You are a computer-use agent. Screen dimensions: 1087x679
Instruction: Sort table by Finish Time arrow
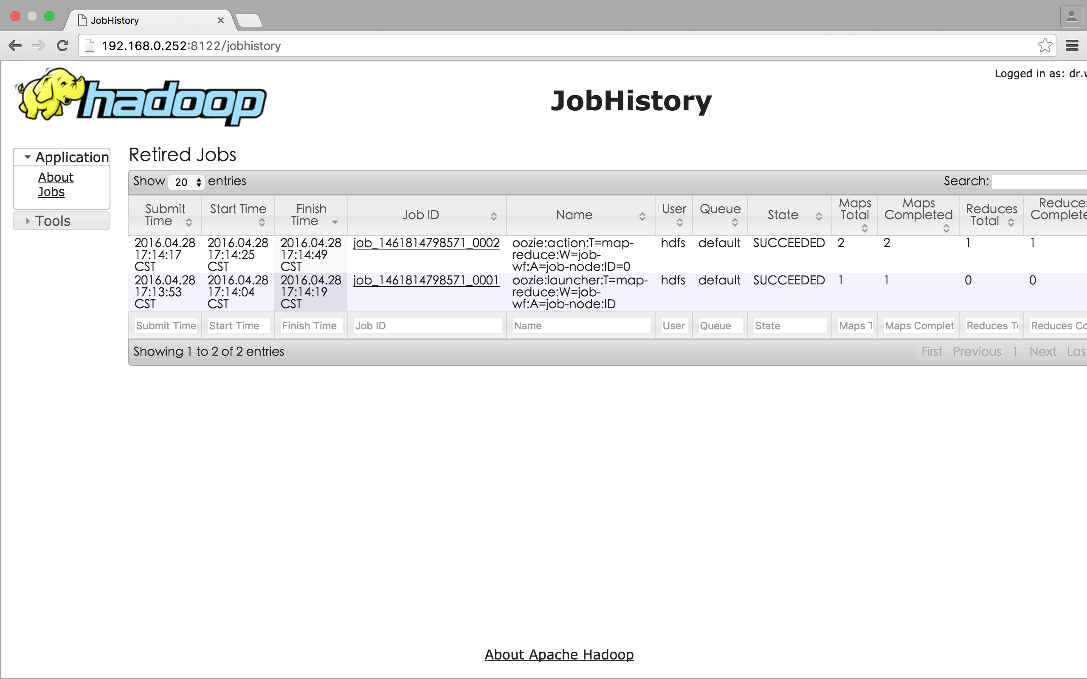point(335,222)
